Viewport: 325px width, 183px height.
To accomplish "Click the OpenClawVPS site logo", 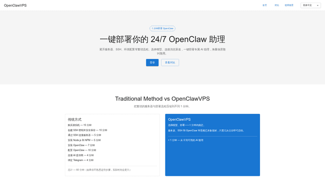I will [15, 6].
